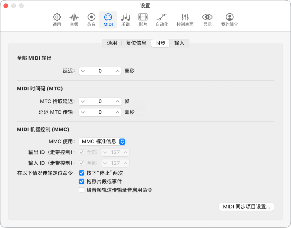Disable 拖移片段或事件 checkbox
This screenshot has width=291, height=228.
[x=81, y=181]
